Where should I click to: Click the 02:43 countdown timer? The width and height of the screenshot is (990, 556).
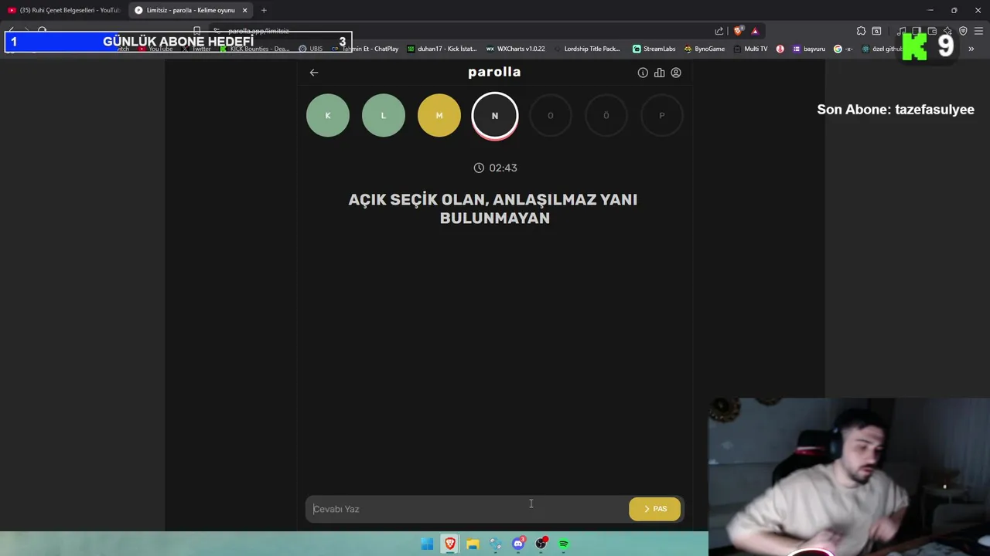[495, 168]
